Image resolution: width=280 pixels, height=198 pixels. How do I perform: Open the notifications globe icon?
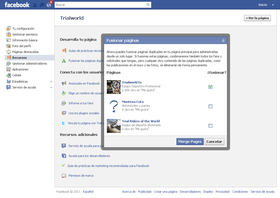click(x=49, y=5)
